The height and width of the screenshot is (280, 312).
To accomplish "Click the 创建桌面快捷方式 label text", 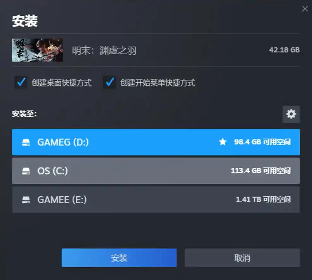I will (x=62, y=83).
